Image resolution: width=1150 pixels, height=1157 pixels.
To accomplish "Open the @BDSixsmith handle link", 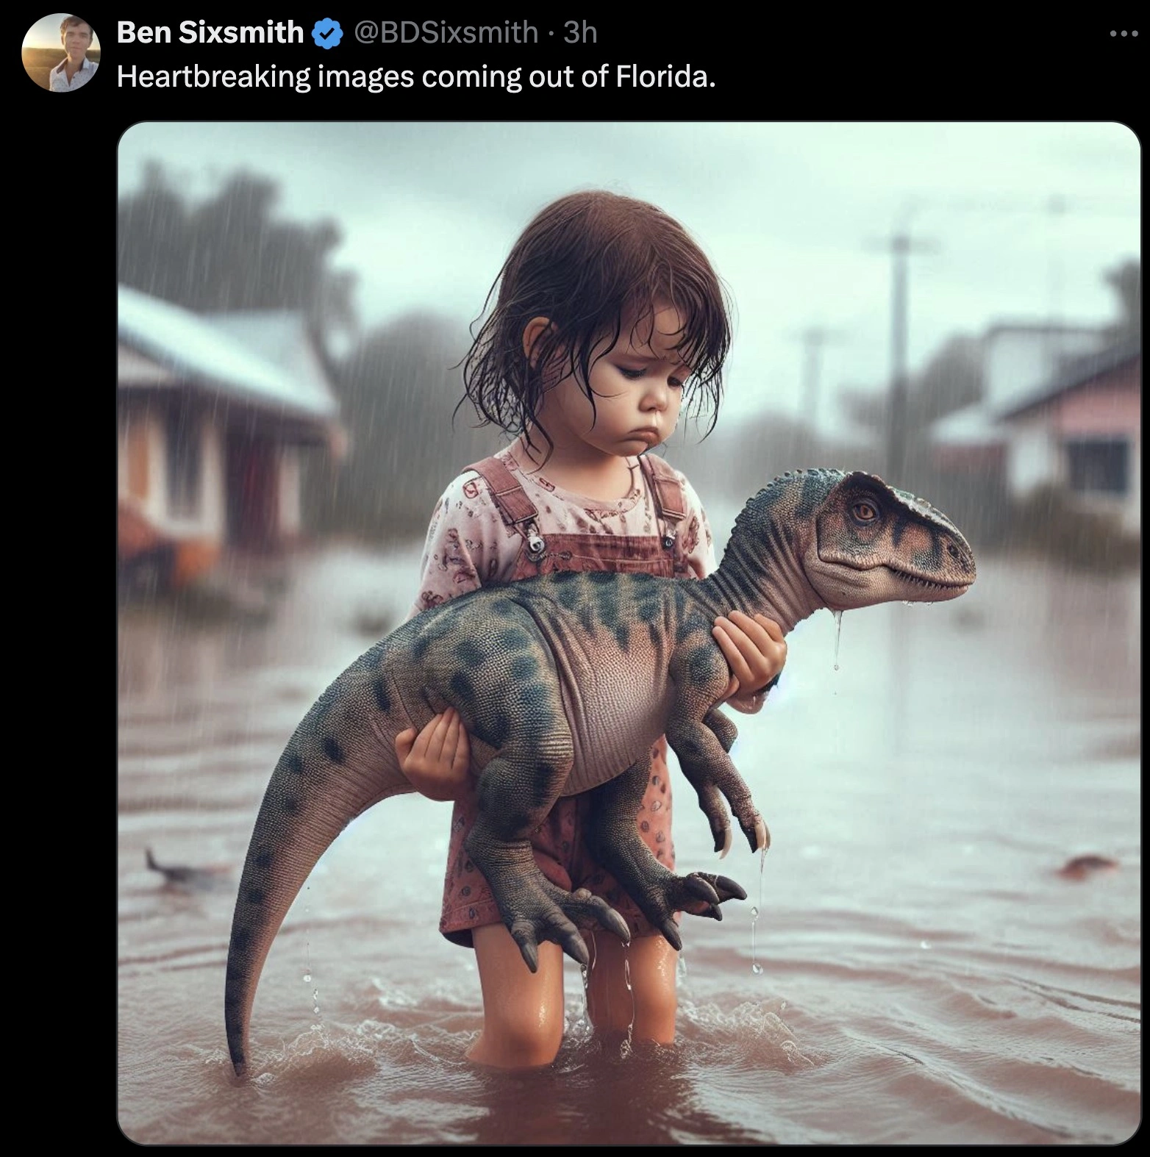I will pos(445,32).
